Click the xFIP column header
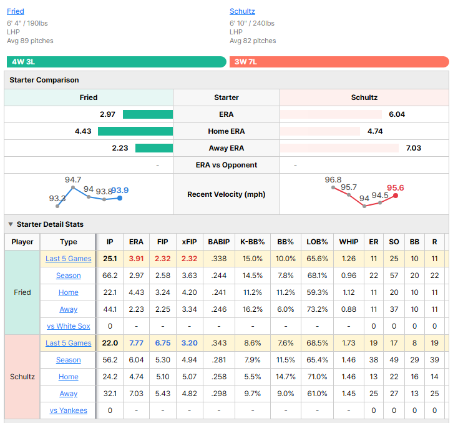The width and height of the screenshot is (453, 423). point(189,242)
